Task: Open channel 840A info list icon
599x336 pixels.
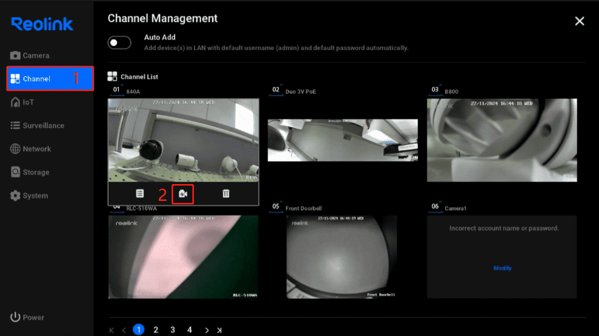Action: (x=140, y=193)
